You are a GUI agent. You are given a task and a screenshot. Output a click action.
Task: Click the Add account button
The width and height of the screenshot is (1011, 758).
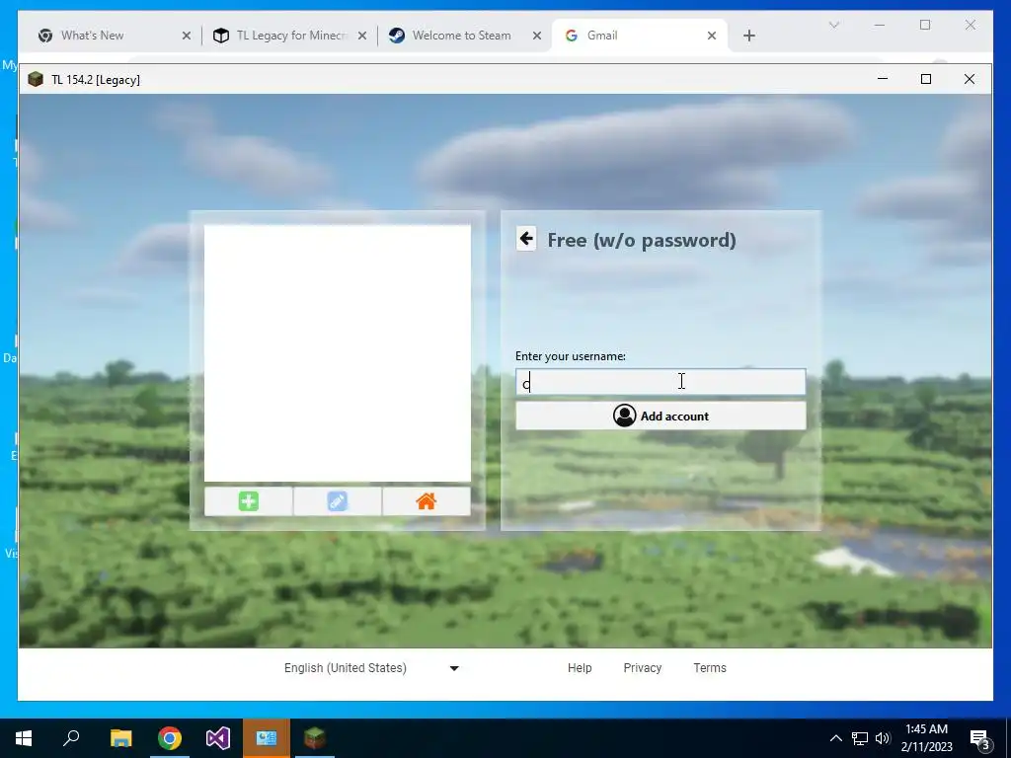661,416
